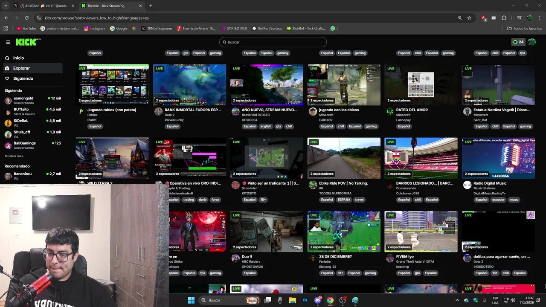Click GHOSTDAV26 channel avatar
The height and width of the screenshot is (307, 546).
click(x=235, y=258)
